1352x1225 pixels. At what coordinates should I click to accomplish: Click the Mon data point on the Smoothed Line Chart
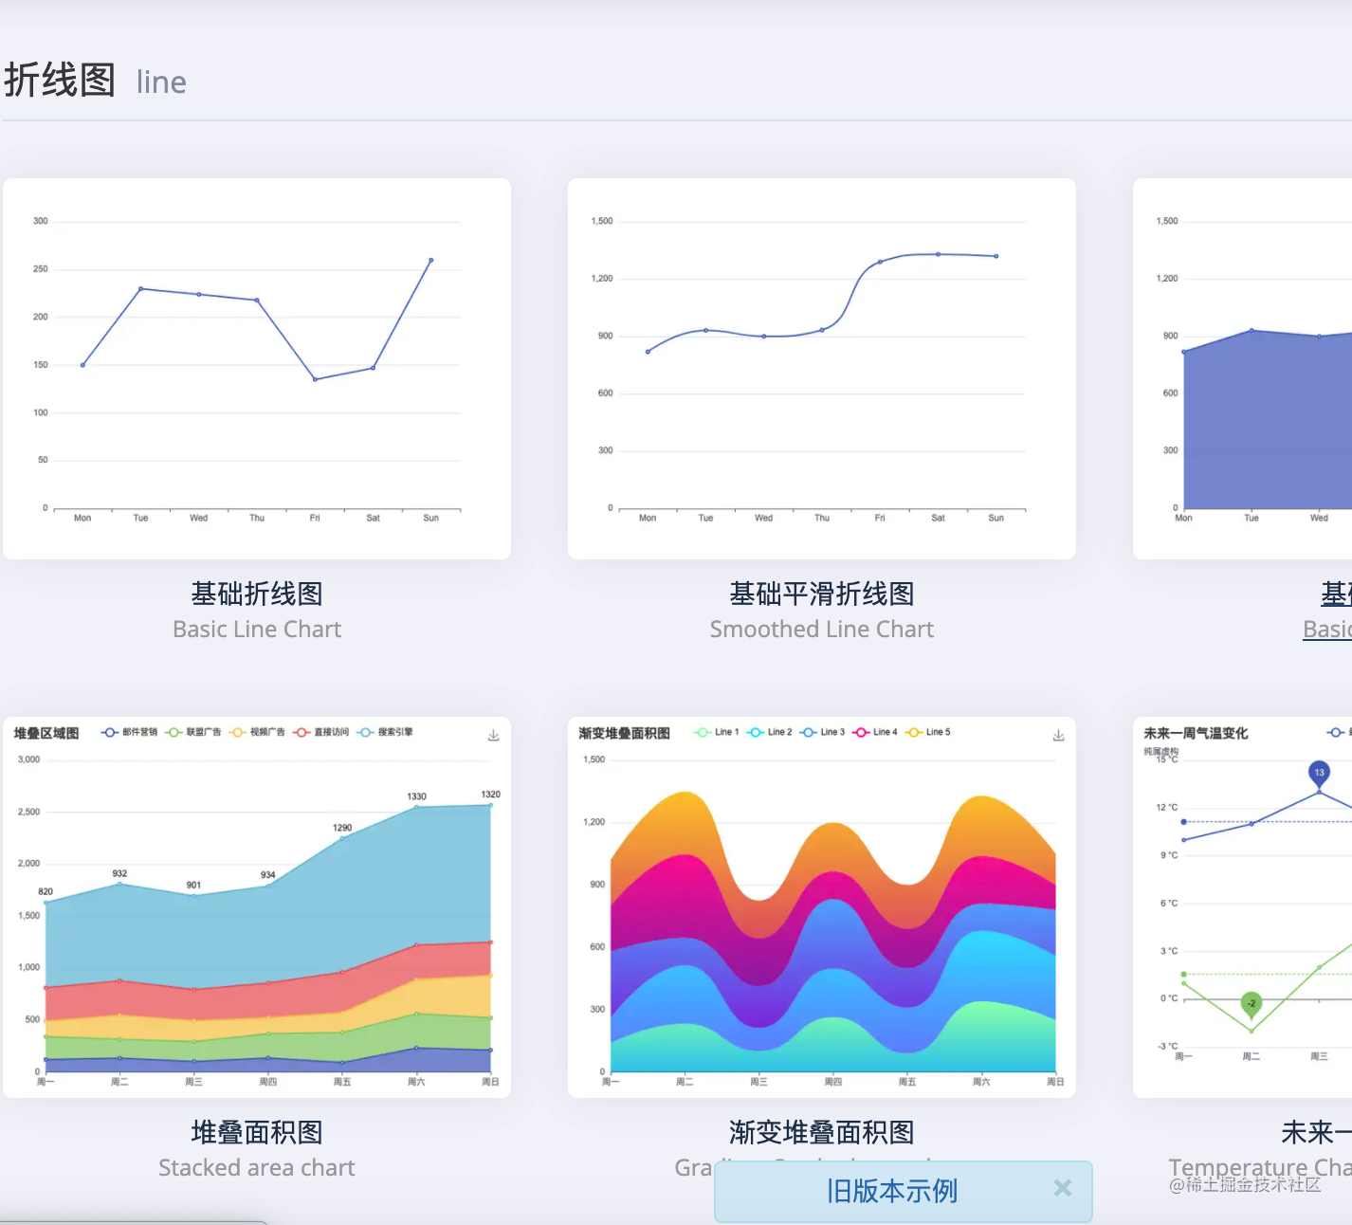(648, 352)
